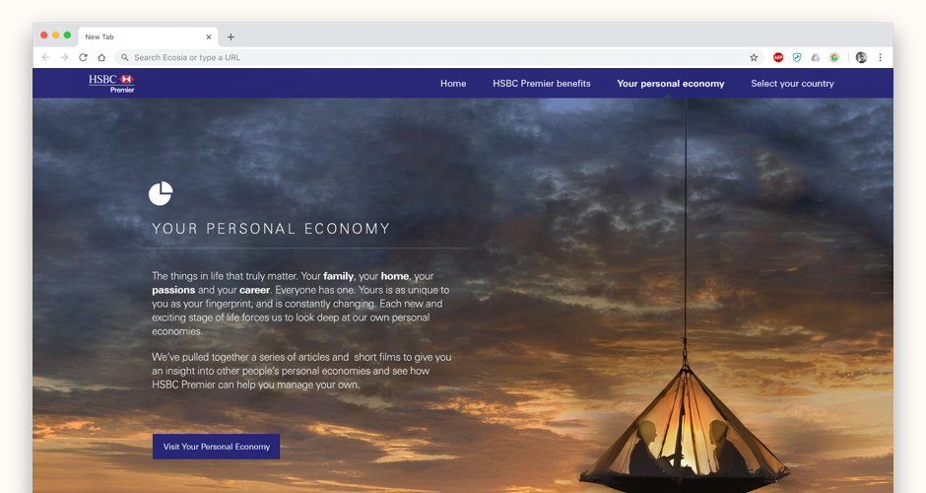Viewport: 926px width, 493px height.
Task: Go forward to next page
Action: (x=64, y=57)
